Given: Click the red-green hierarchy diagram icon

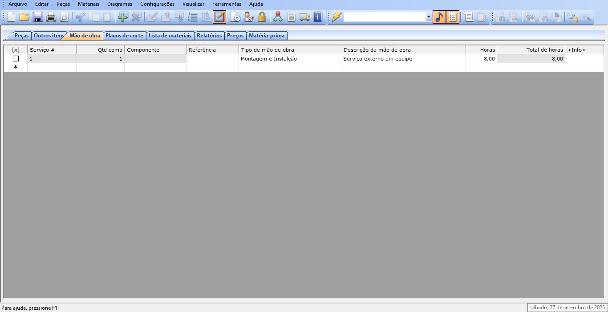Looking at the screenshot, I should (x=278, y=17).
